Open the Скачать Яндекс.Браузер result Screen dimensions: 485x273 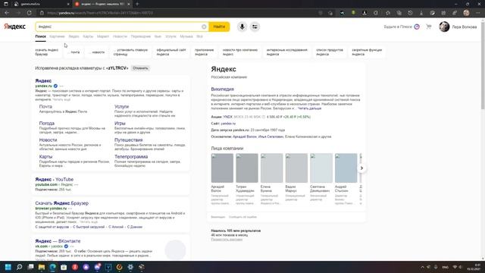tap(62, 203)
